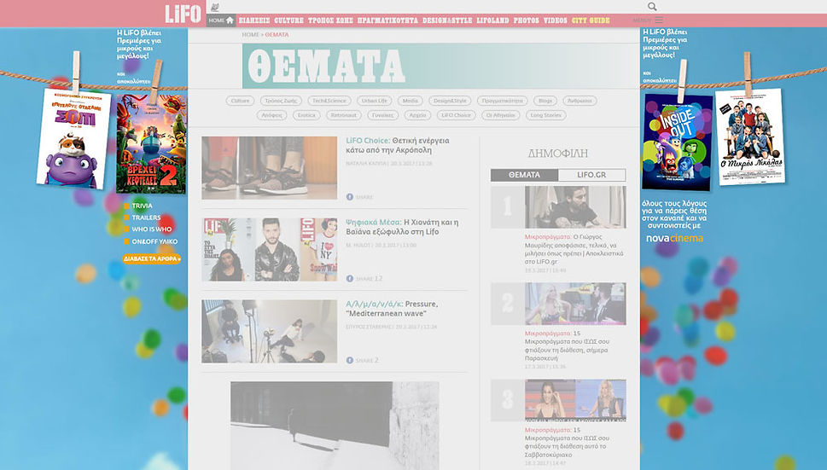Open the Βρέχει Κεφτέδες 2 movie poster

[x=151, y=144]
